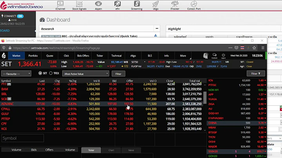Click the Logout power icon

click(x=223, y=56)
